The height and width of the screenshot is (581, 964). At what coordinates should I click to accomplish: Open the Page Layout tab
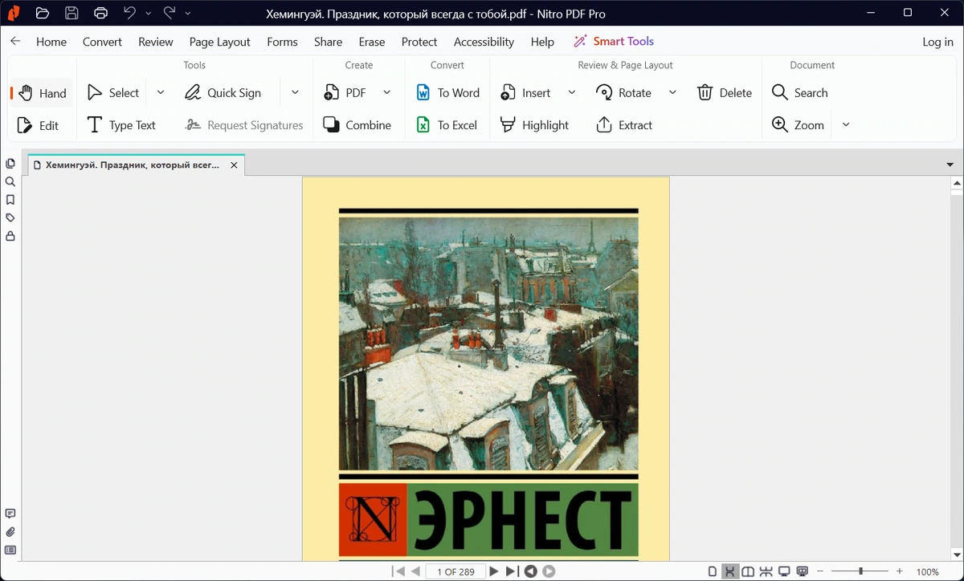219,42
